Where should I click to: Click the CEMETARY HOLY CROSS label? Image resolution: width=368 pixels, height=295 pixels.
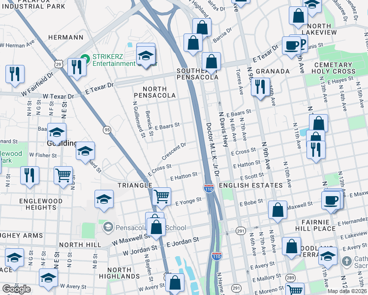point(333,68)
